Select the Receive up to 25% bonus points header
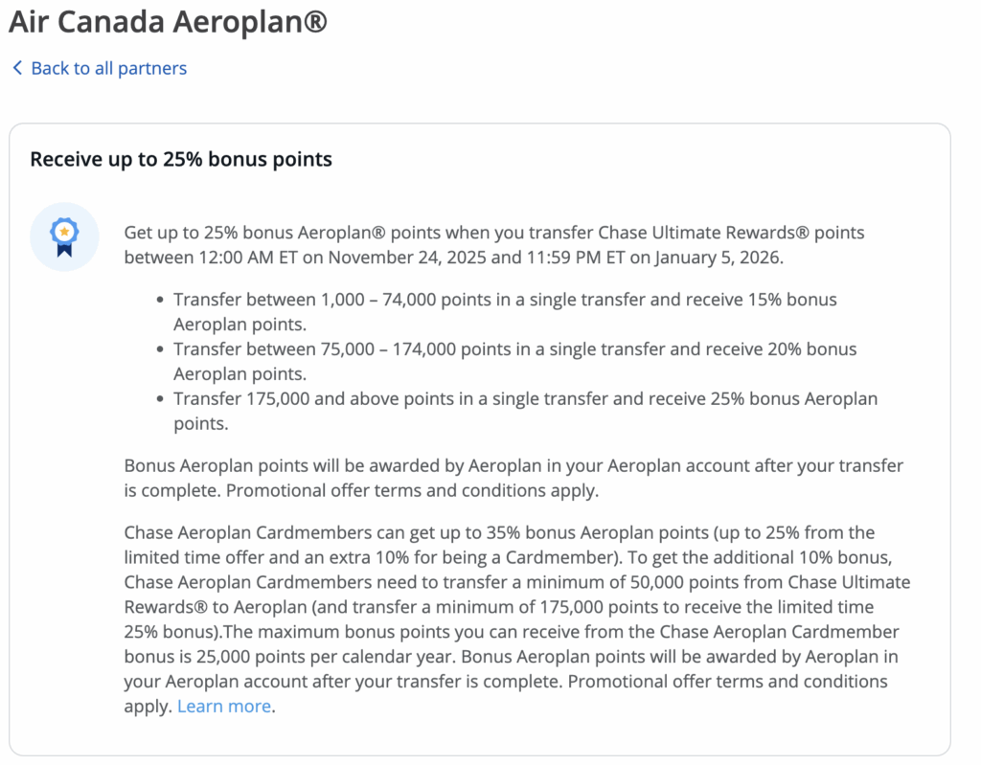 pos(181,159)
